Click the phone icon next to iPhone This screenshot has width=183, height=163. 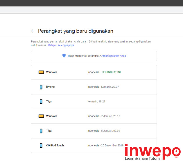click(x=41, y=87)
